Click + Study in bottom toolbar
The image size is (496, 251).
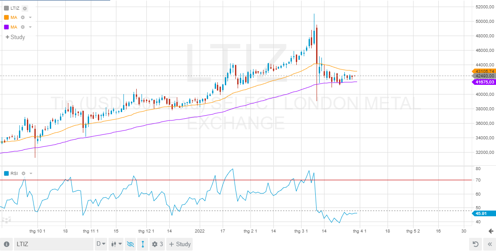click(179, 244)
